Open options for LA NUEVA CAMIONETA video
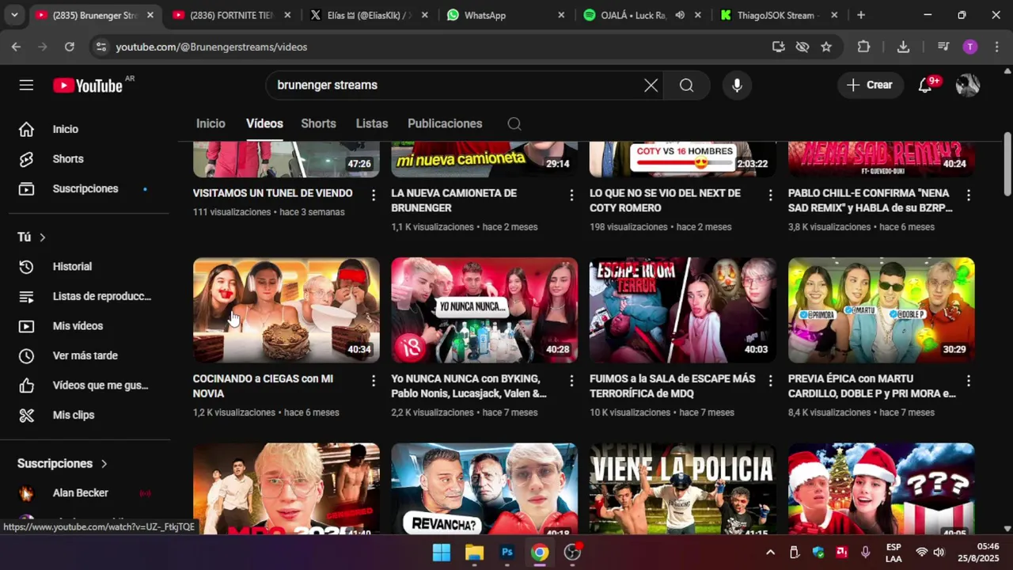 point(571,195)
